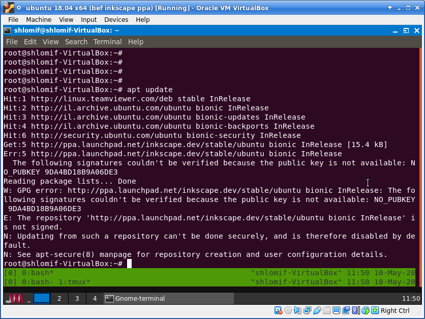Screen dimensions: 425x319
Task: Switch to the highlighted blue workspace 1 in the pager
Action: [42, 298]
